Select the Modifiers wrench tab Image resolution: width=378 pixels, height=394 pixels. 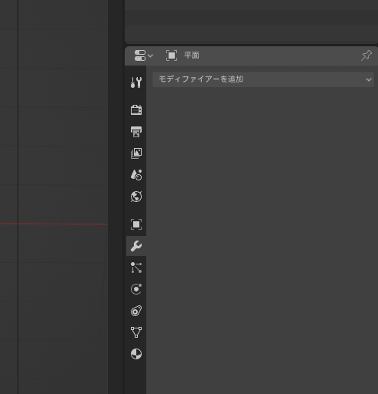[136, 246]
